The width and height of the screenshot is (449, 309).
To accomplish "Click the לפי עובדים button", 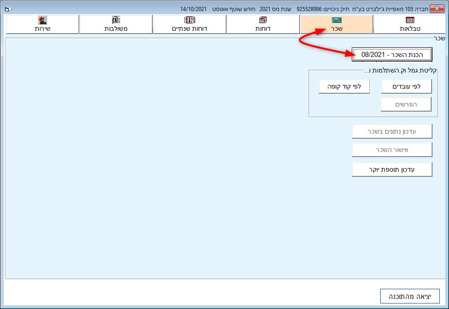I will coord(406,87).
